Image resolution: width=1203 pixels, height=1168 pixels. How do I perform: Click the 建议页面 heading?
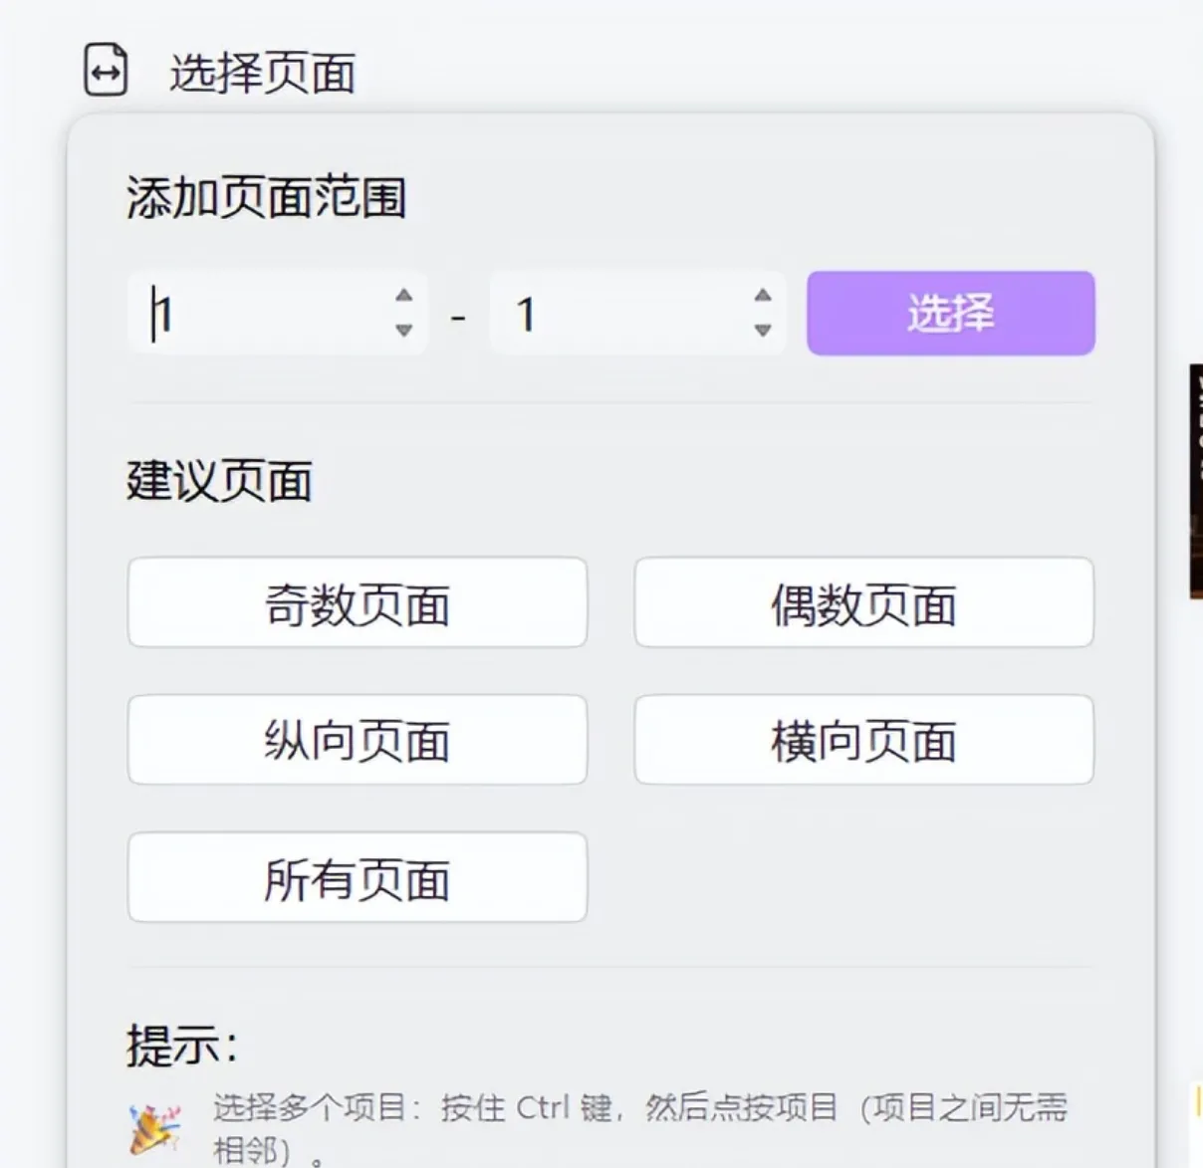coord(219,481)
